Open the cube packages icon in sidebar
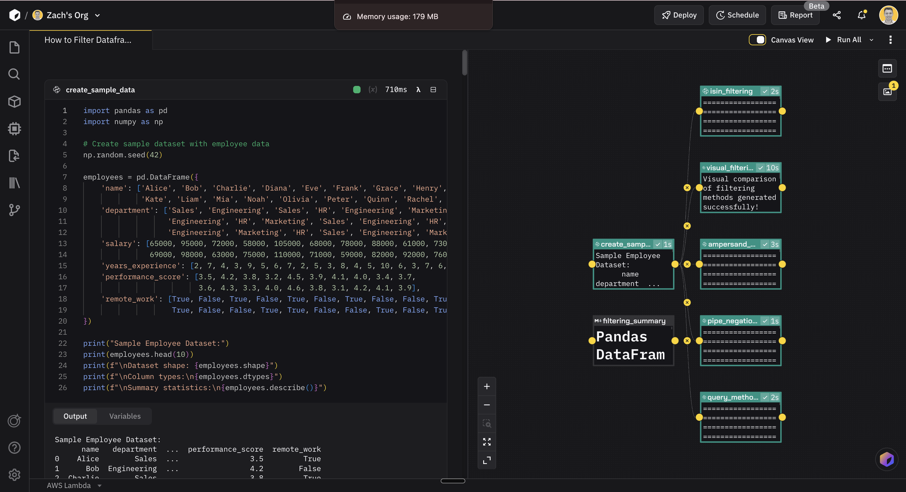This screenshot has height=492, width=906. [x=15, y=101]
